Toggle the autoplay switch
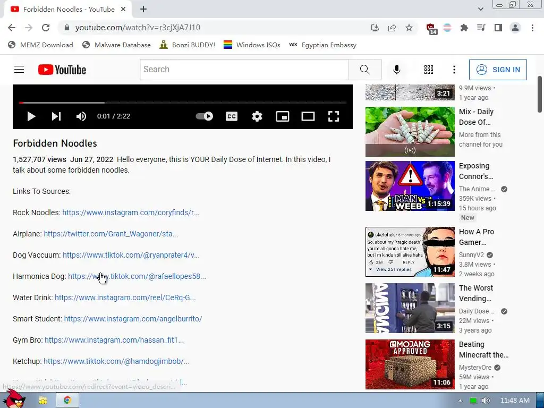 205,116
